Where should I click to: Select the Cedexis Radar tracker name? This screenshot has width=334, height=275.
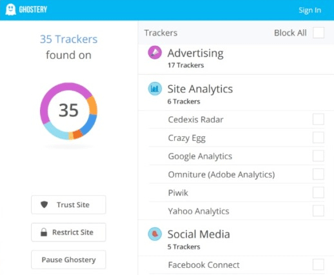click(x=195, y=119)
